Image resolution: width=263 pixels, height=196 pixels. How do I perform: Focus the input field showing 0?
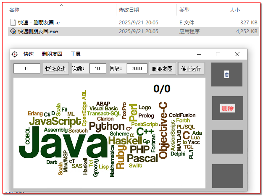click(x=27, y=69)
